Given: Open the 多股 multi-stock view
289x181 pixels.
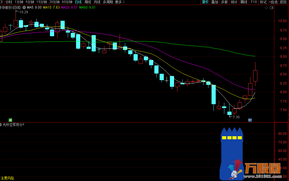Looking at the screenshot, I should tap(224, 2).
